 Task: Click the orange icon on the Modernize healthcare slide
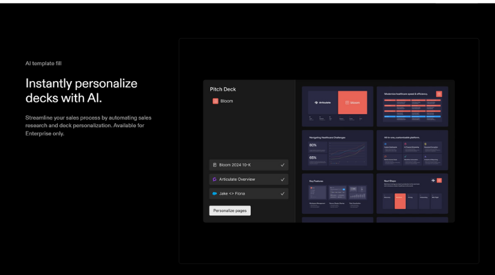tap(439, 94)
